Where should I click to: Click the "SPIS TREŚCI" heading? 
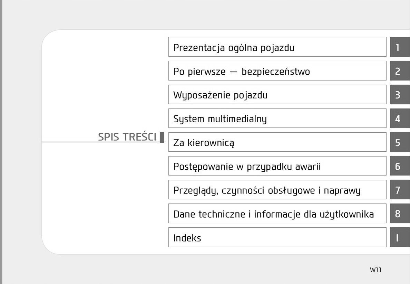pos(127,137)
